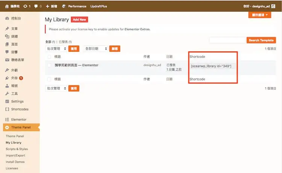The image size is (282, 173).
Task: Tick the checkbox for the Elementor template row
Action: pyautogui.click(x=49, y=65)
